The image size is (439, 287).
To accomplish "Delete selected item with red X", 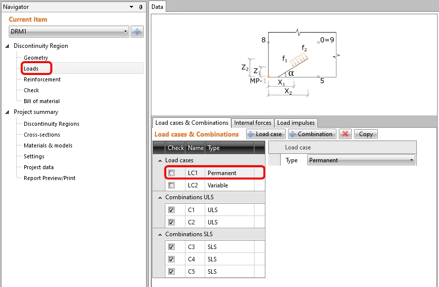I will (345, 134).
